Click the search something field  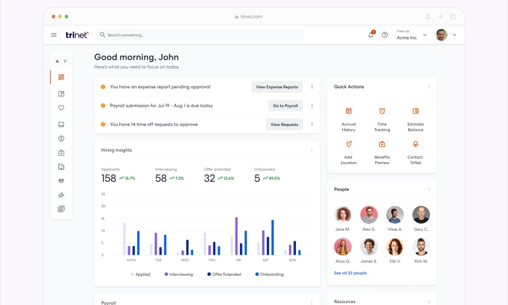pyautogui.click(x=200, y=35)
